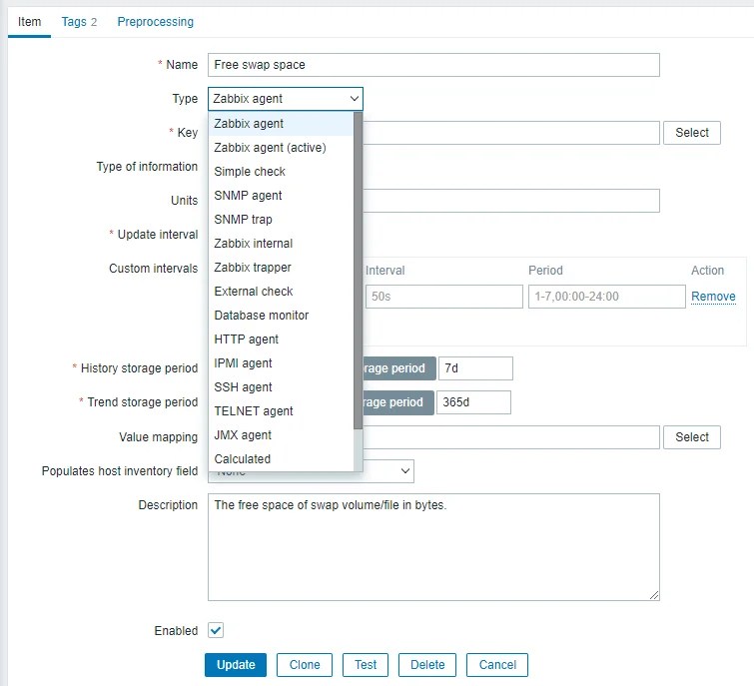
Task: Open the Preprocessing tab
Action: click(156, 22)
